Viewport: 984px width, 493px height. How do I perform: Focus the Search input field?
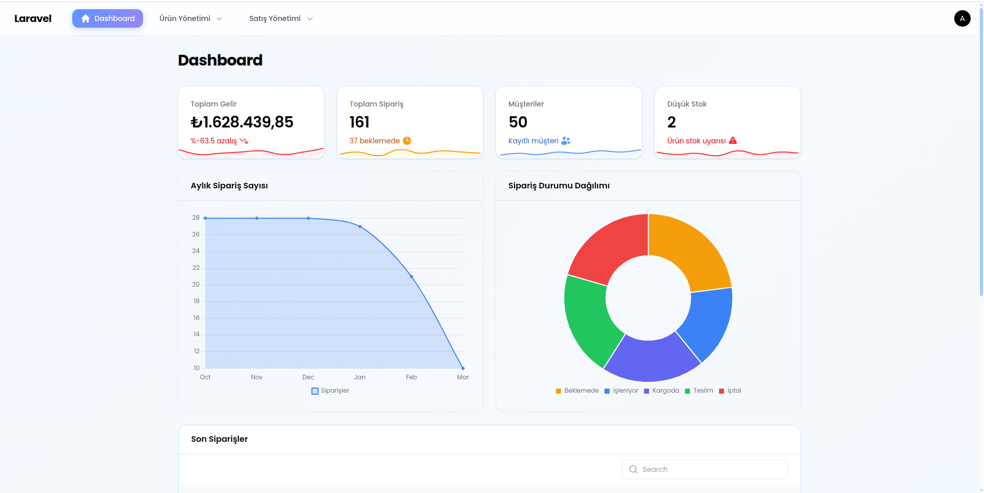705,469
